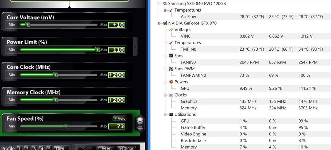Click the Core Voltage slider handle

point(27,25)
